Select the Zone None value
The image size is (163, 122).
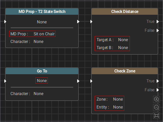(x=118, y=99)
